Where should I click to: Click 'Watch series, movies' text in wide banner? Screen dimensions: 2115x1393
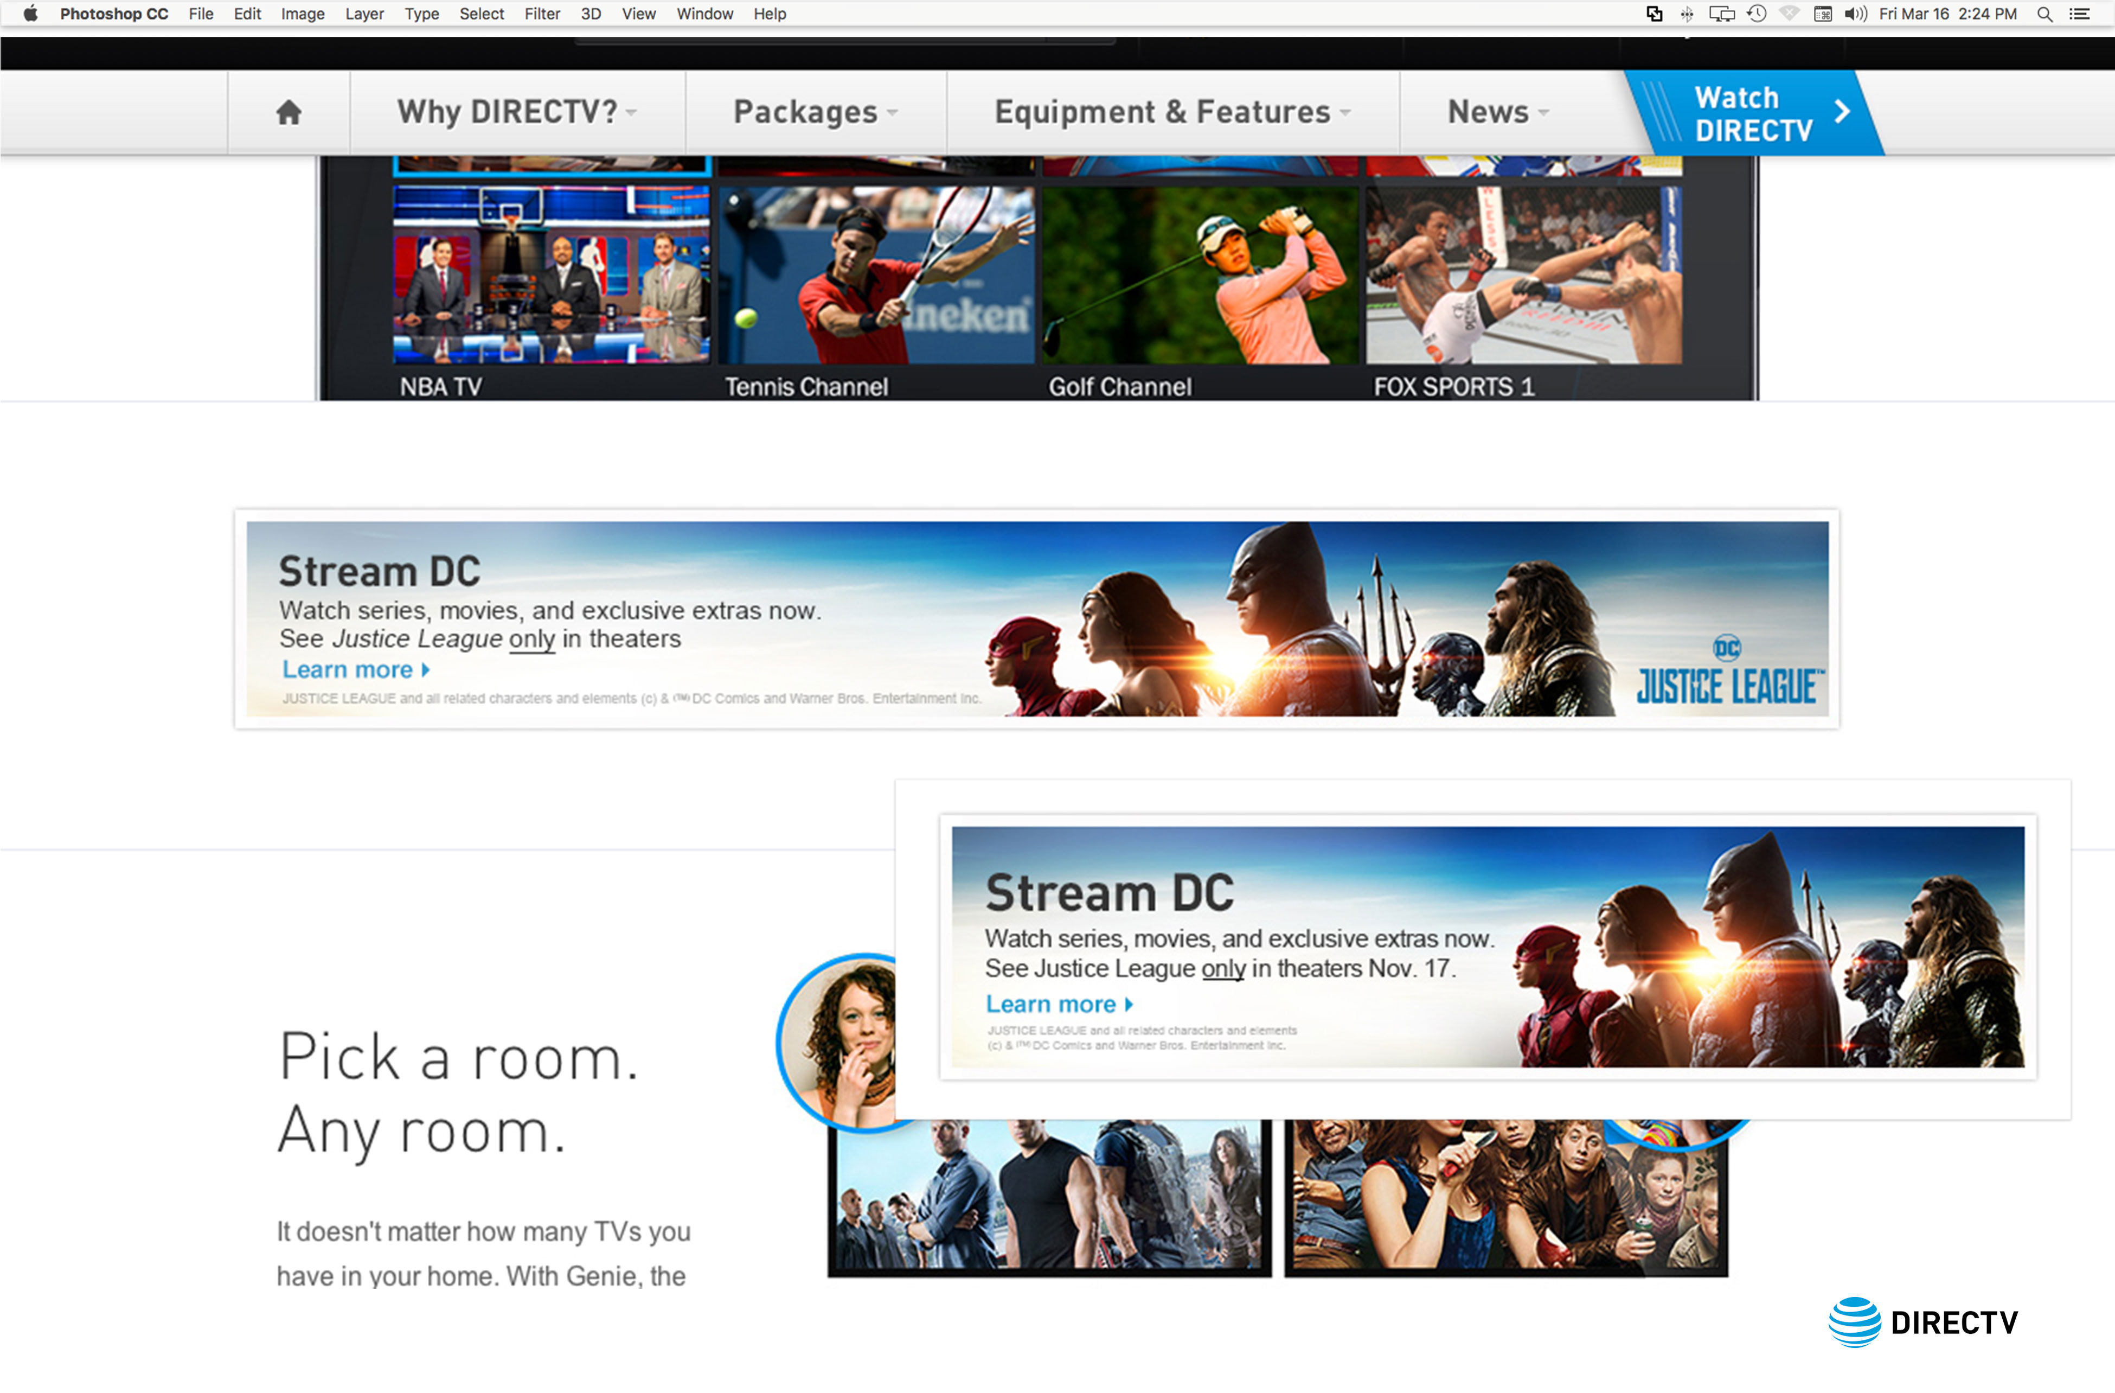pyautogui.click(x=550, y=611)
